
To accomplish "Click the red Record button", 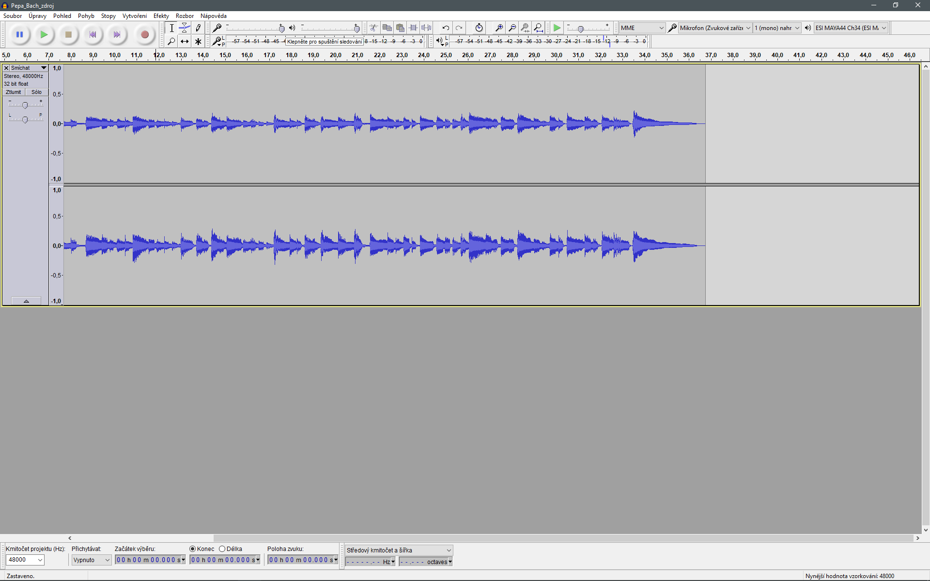I will pyautogui.click(x=144, y=34).
